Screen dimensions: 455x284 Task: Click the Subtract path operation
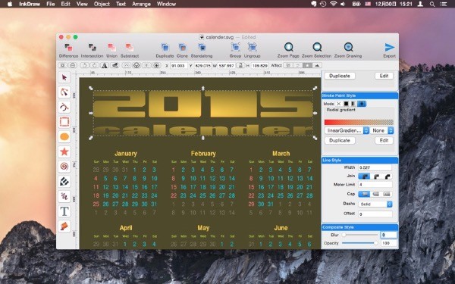[130, 50]
